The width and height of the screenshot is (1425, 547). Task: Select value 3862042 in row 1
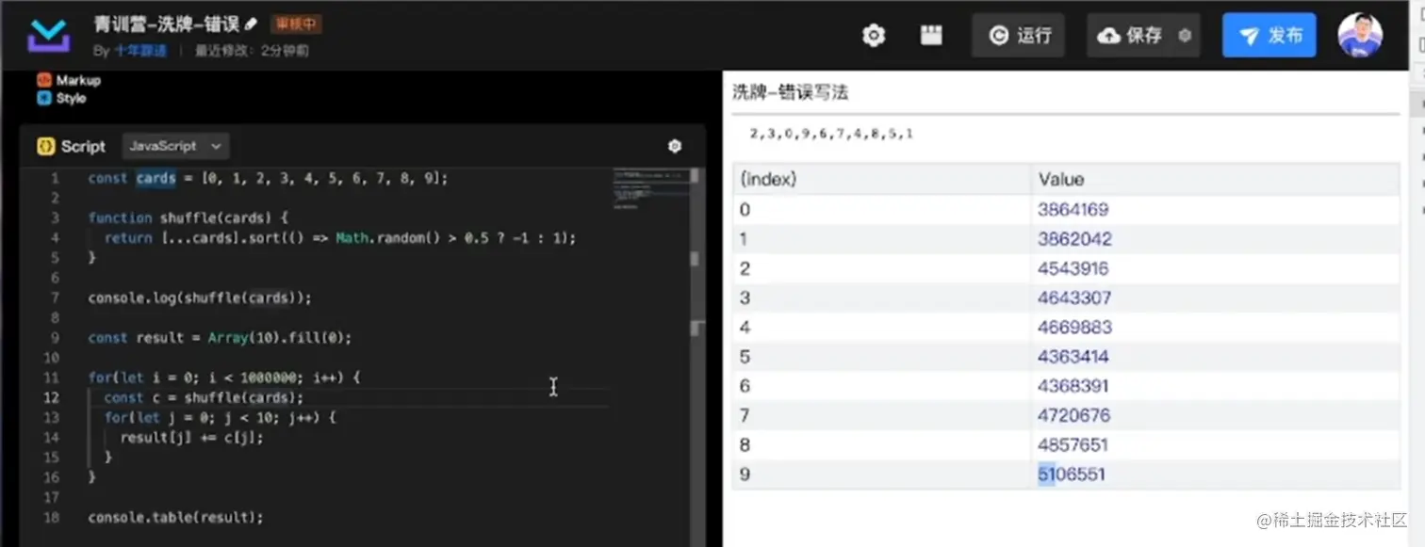click(1074, 239)
